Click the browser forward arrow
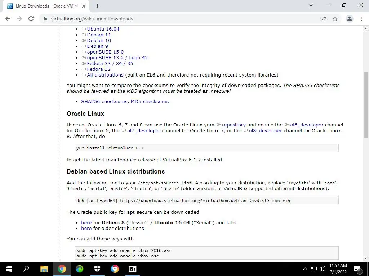 tap(19, 19)
